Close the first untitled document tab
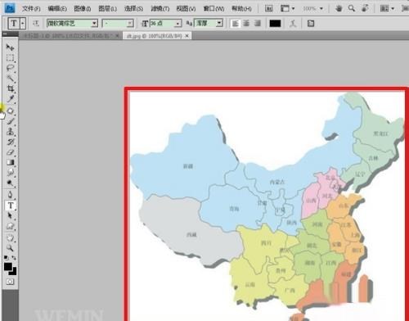Image resolution: width=409 pixels, height=321 pixels. point(117,36)
